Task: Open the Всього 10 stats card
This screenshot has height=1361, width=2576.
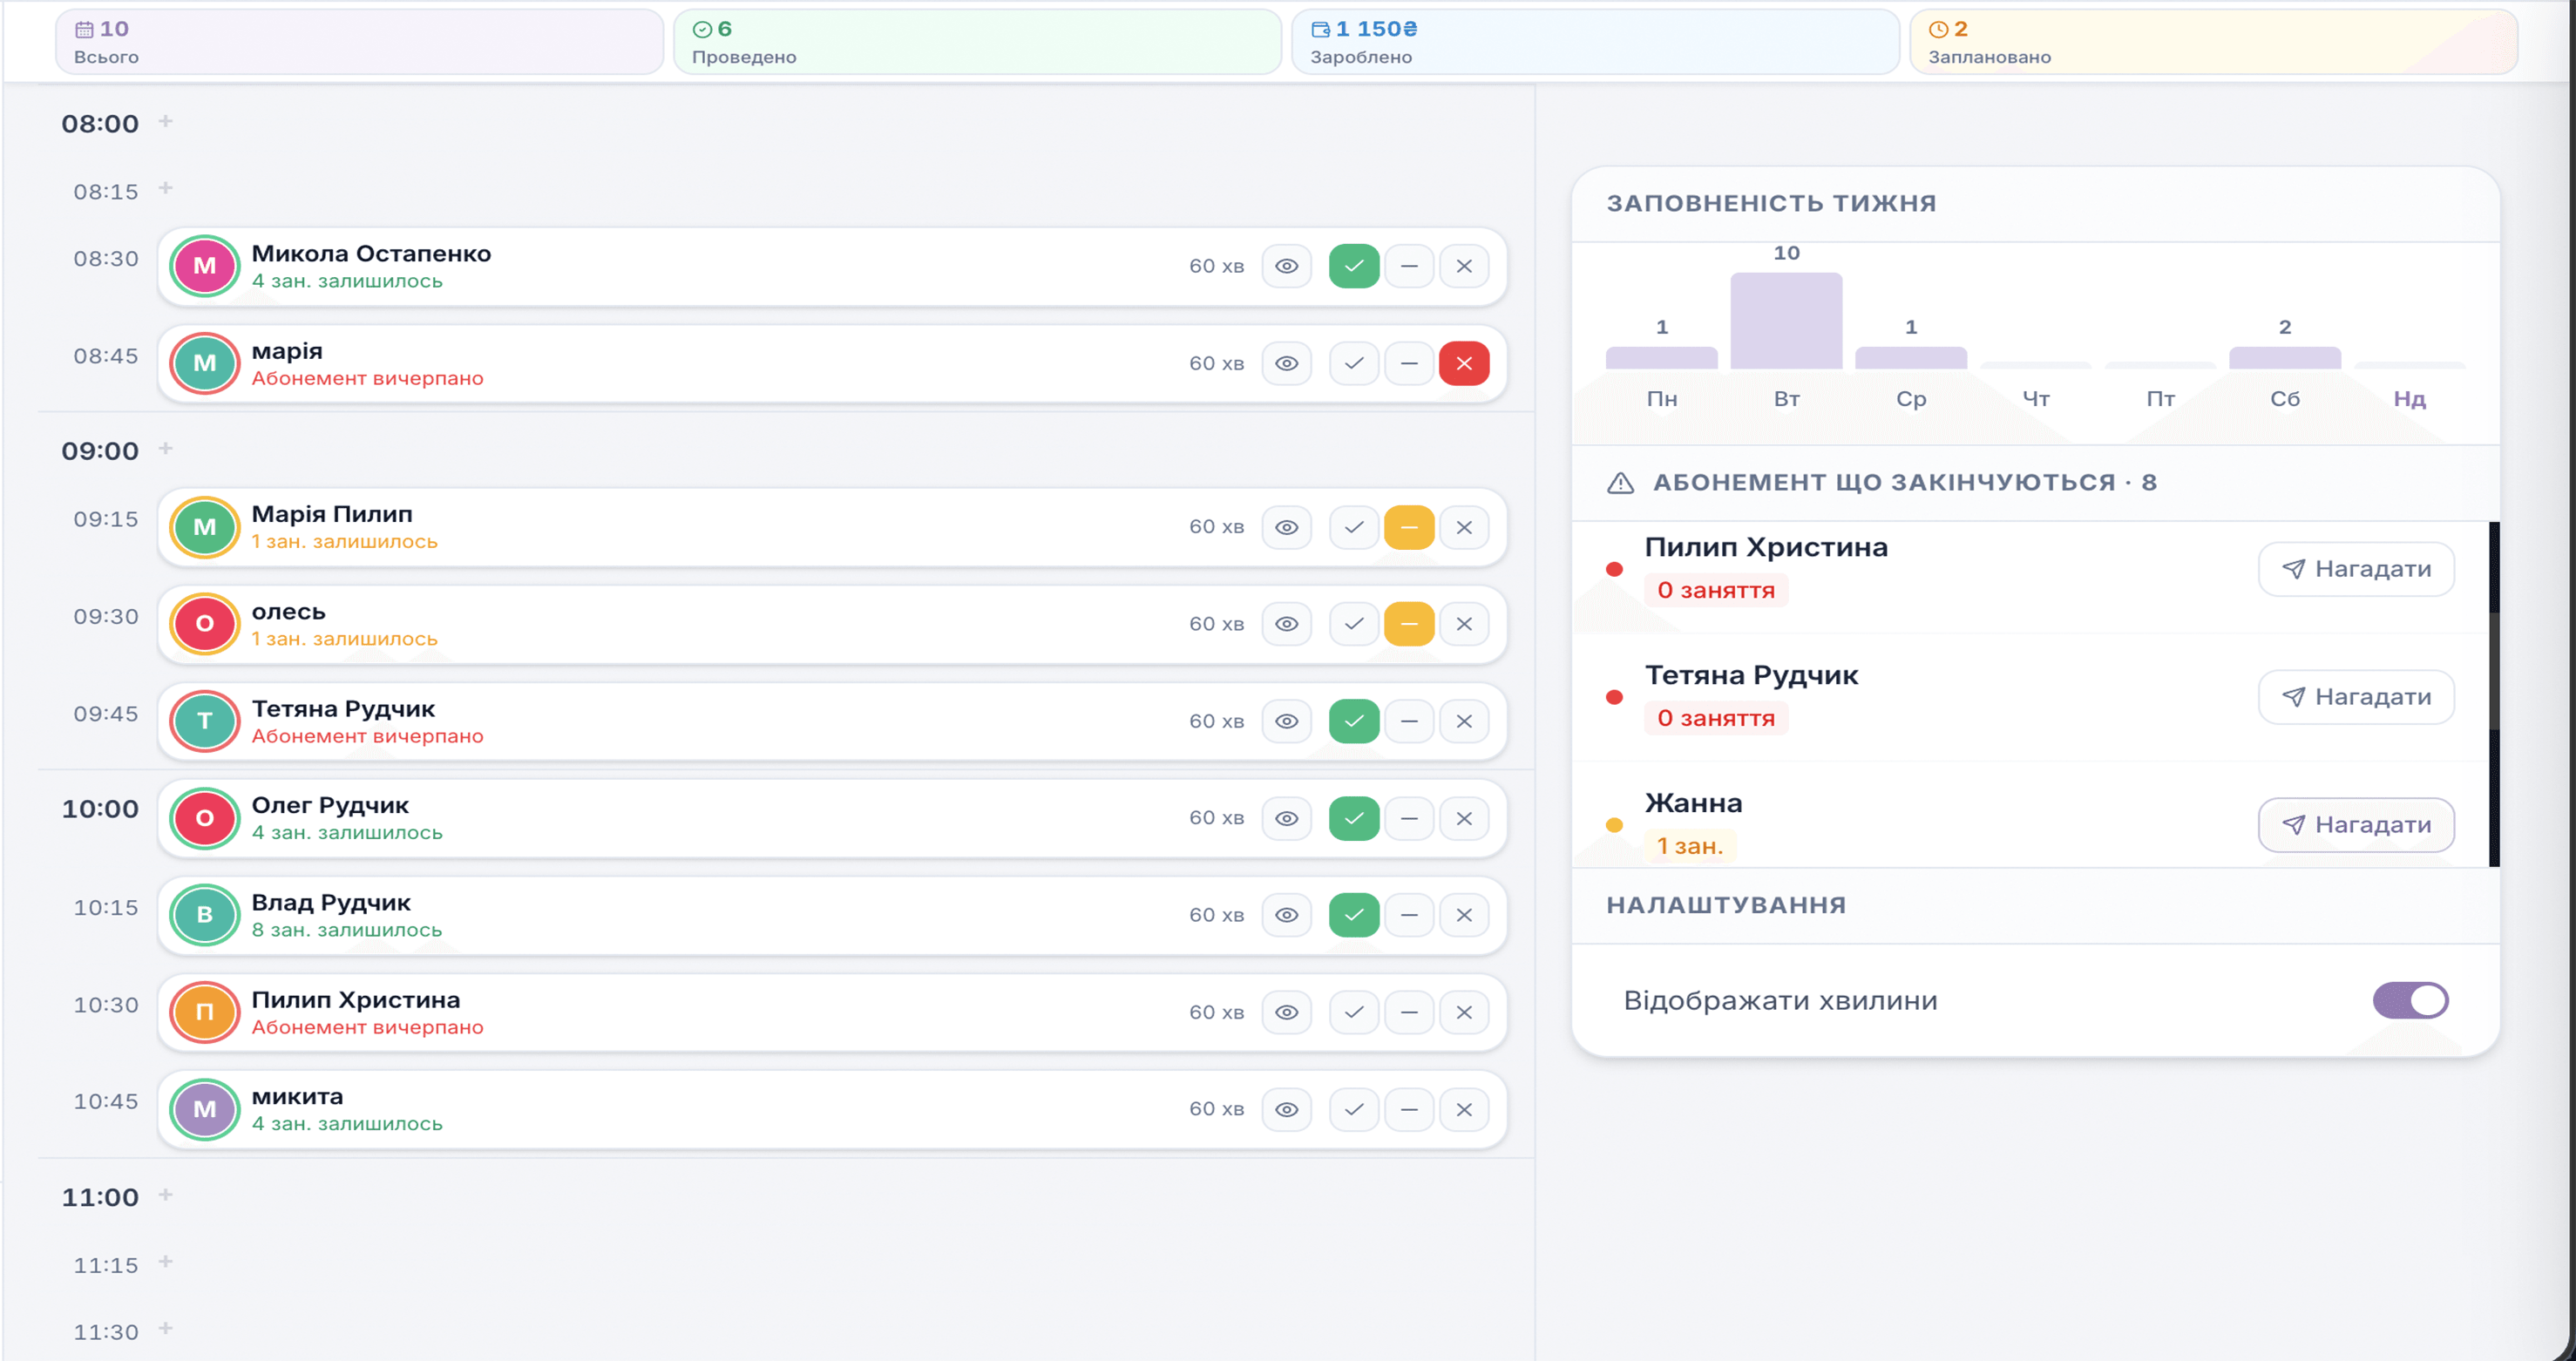Action: click(x=359, y=42)
